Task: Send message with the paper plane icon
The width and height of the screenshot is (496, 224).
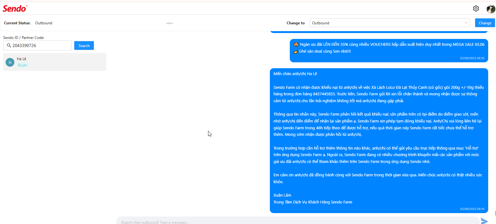Action: pos(484,221)
